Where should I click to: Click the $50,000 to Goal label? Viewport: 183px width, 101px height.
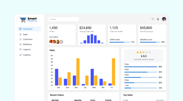[x=146, y=40]
